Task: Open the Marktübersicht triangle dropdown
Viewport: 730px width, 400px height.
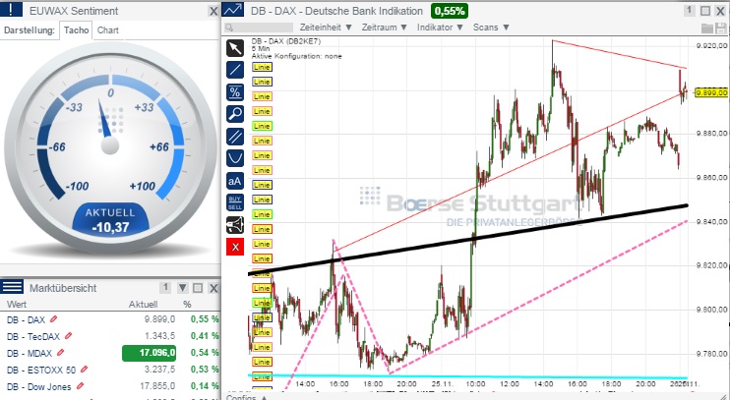Action: 182,288
